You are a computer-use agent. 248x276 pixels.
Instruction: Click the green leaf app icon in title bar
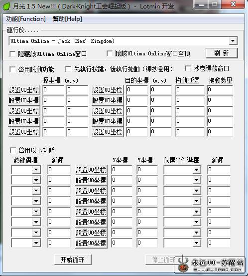tap(7, 6)
